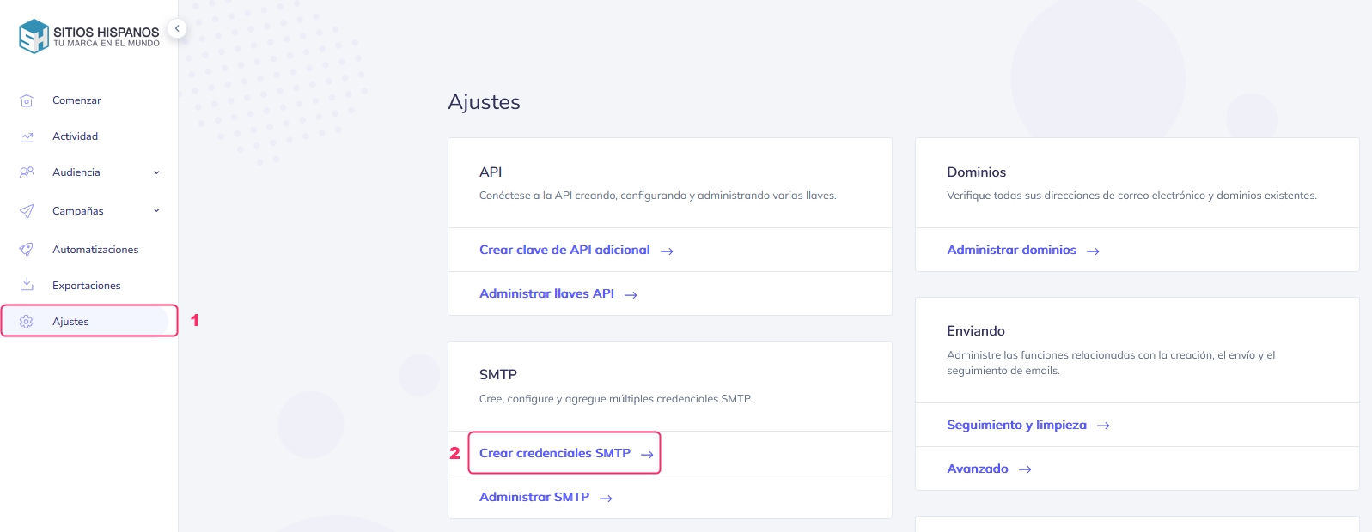The height and width of the screenshot is (532, 1372).
Task: Click the Audiencia people icon
Action: pos(27,172)
